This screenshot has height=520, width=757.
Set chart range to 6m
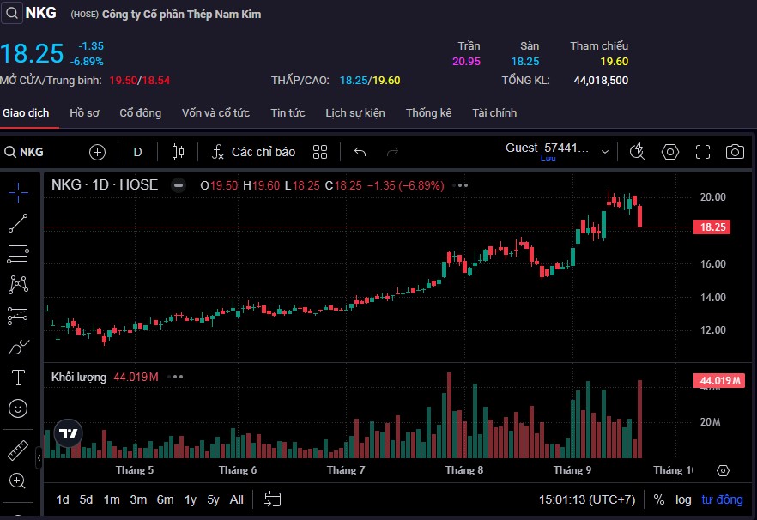click(x=165, y=499)
